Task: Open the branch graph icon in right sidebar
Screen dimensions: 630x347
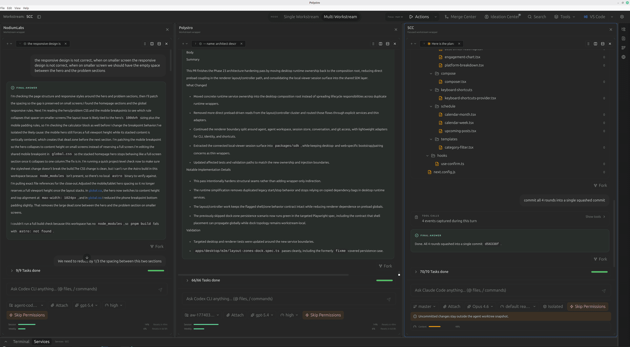Action: [x=623, y=48]
